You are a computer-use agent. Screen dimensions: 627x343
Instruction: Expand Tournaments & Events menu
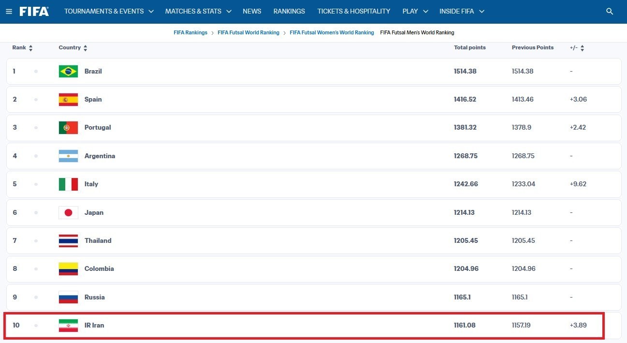tap(109, 11)
